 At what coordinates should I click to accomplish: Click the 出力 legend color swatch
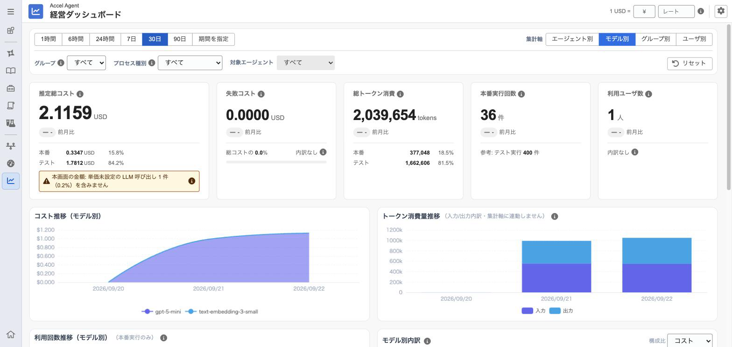[555, 311]
